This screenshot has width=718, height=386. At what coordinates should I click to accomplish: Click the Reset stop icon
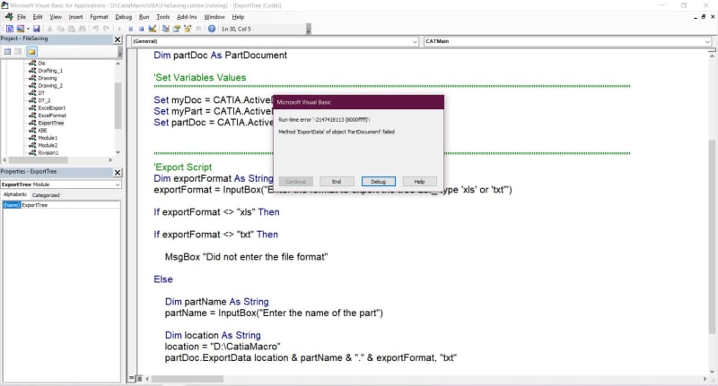[x=141, y=29]
